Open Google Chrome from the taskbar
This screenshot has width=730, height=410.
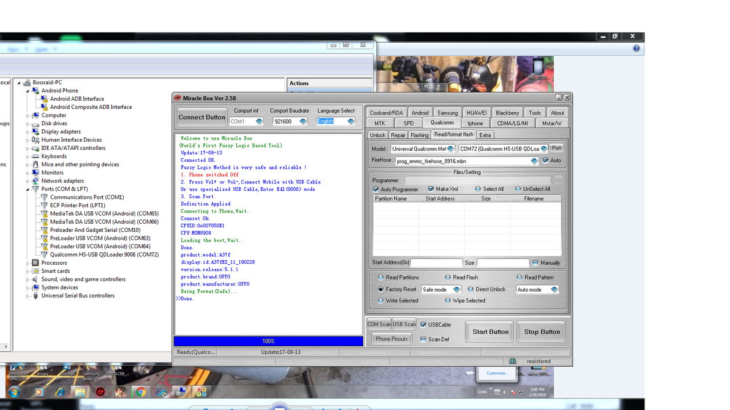click(x=140, y=392)
